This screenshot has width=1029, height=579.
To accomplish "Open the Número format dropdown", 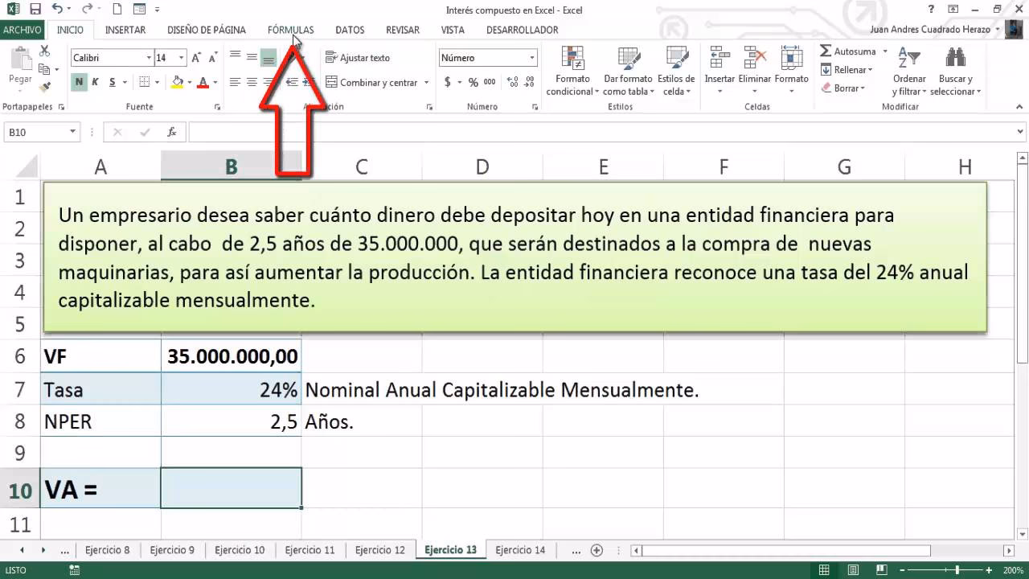I will (x=531, y=58).
